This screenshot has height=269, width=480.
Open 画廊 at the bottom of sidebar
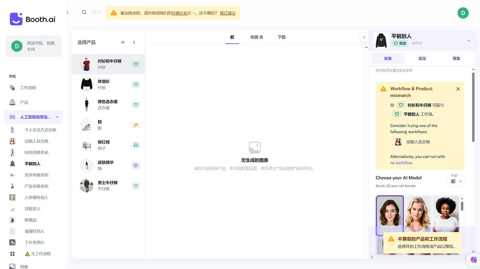click(x=24, y=266)
